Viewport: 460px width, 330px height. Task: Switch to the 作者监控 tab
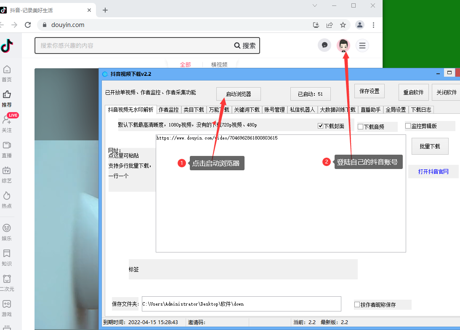click(169, 110)
